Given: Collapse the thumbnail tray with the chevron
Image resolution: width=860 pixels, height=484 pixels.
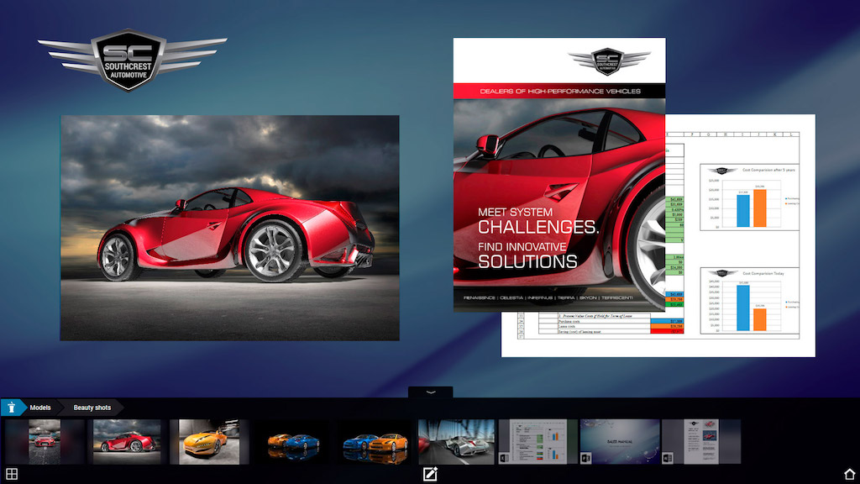Looking at the screenshot, I should [430, 392].
